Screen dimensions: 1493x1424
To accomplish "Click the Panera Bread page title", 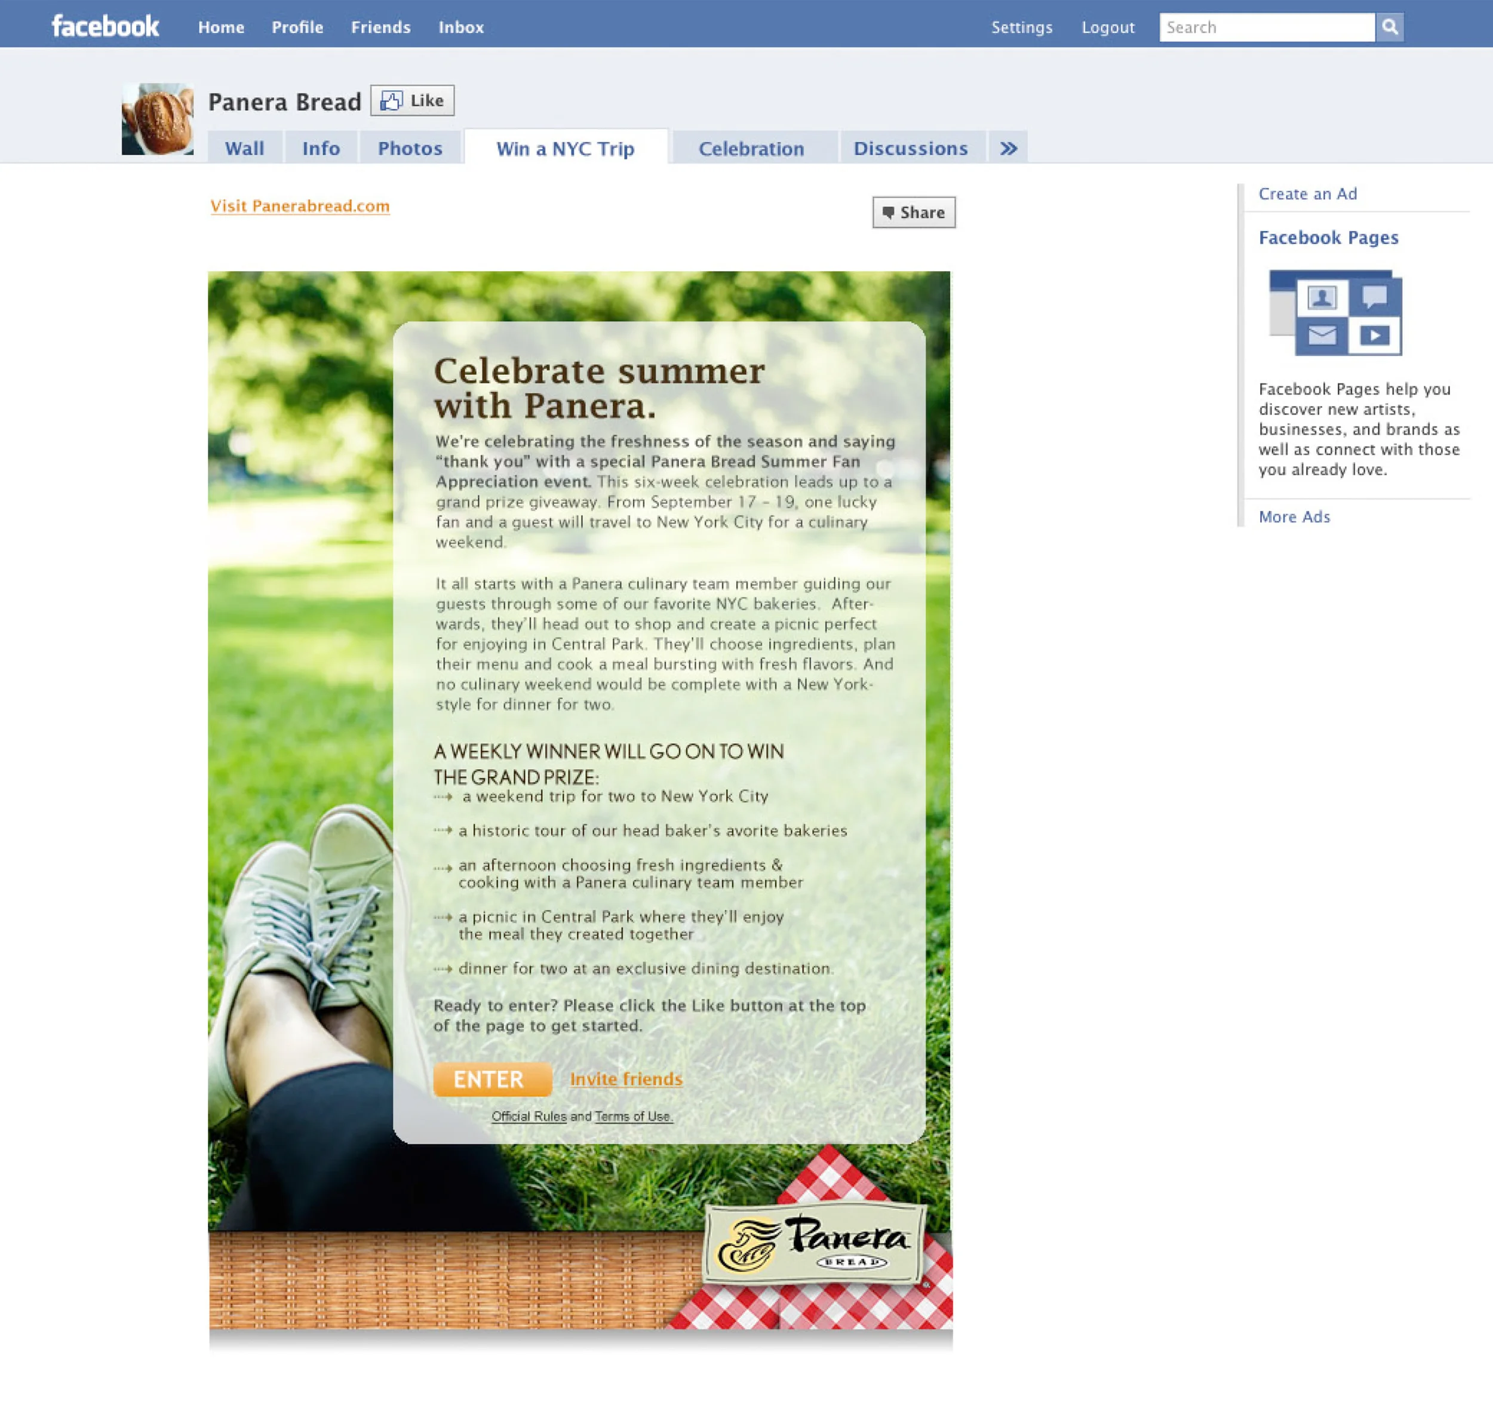I will point(285,102).
